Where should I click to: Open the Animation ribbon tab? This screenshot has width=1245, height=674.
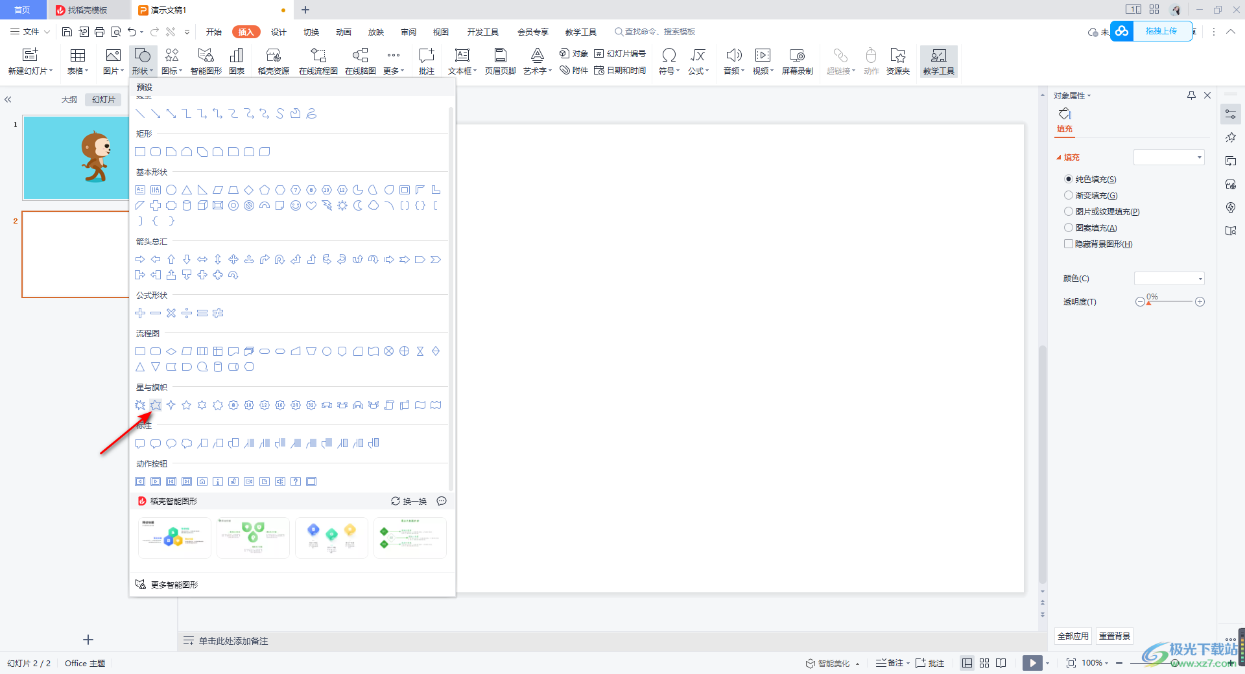coord(344,32)
